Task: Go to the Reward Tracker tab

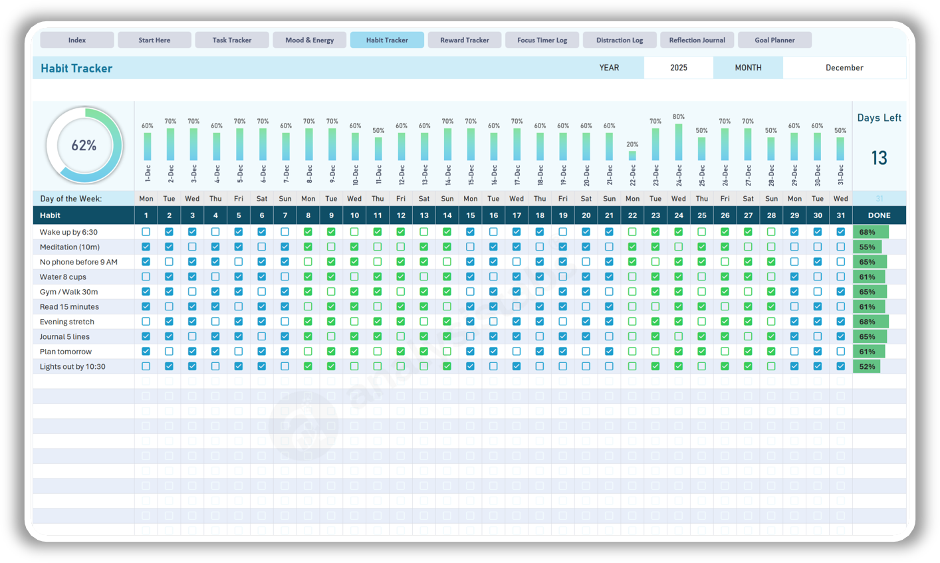Action: tap(464, 40)
